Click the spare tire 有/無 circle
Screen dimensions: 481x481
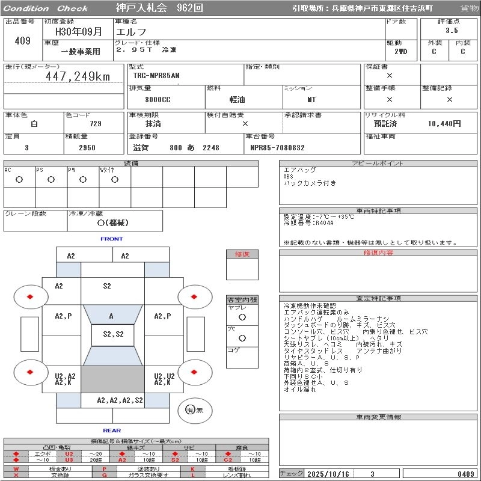191,410
